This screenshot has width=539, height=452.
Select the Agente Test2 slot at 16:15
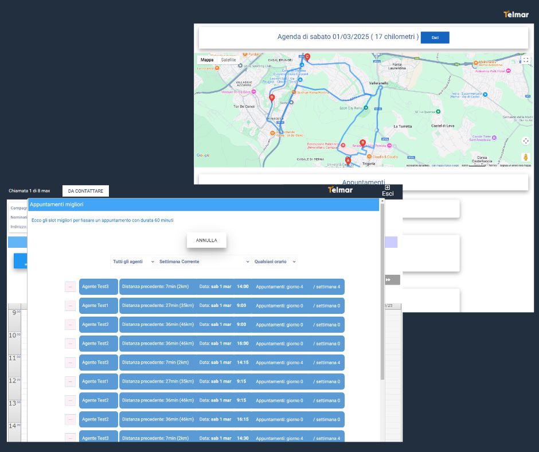coord(232,419)
